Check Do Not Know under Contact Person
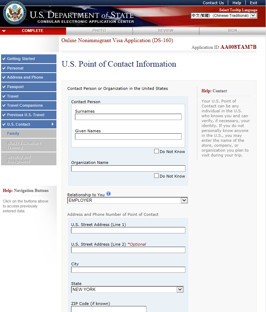This screenshot has height=312, width=266. (157, 151)
